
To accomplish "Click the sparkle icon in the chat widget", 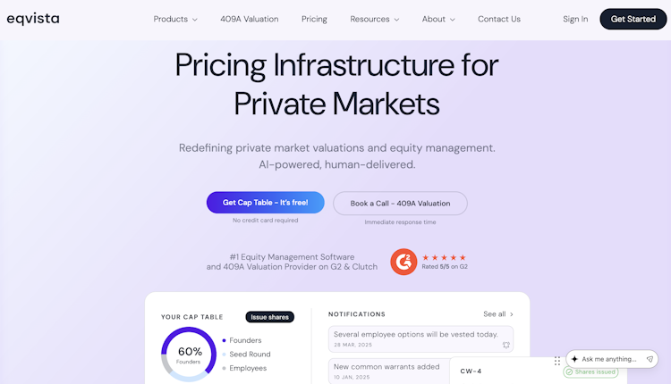I will pos(574,359).
